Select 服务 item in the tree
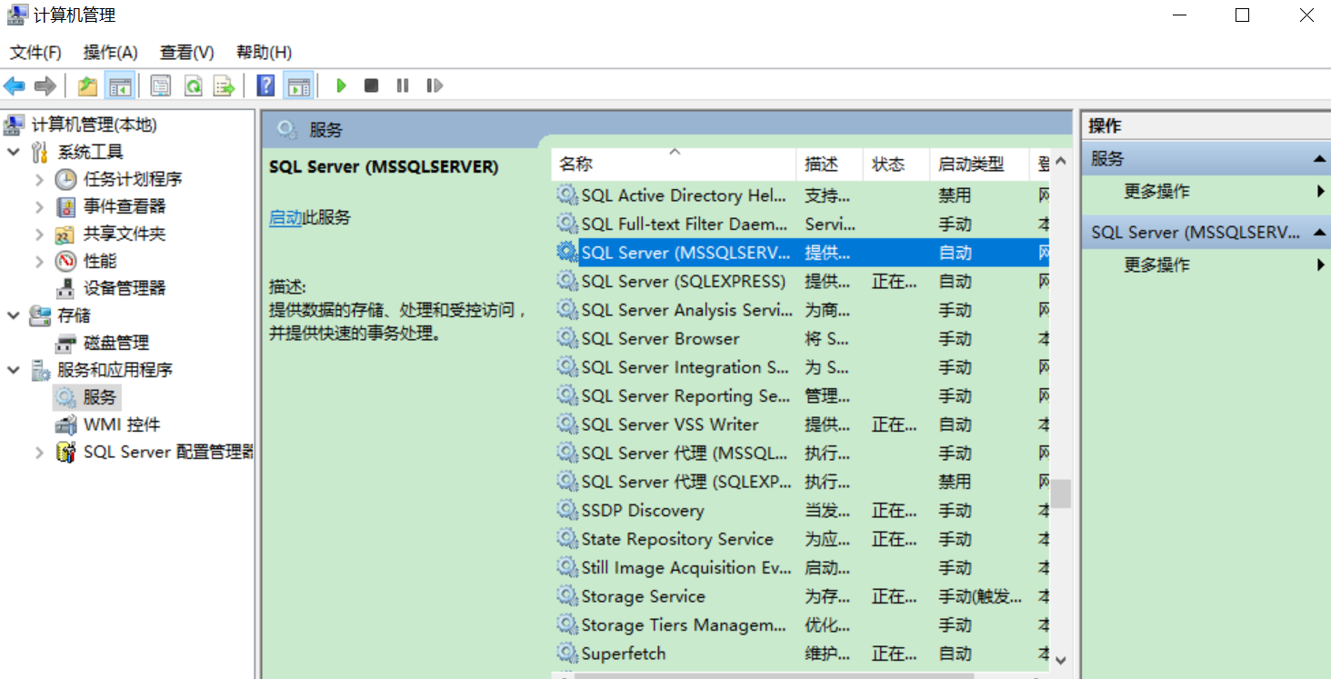Screen dimensions: 1331x679 click(100, 397)
